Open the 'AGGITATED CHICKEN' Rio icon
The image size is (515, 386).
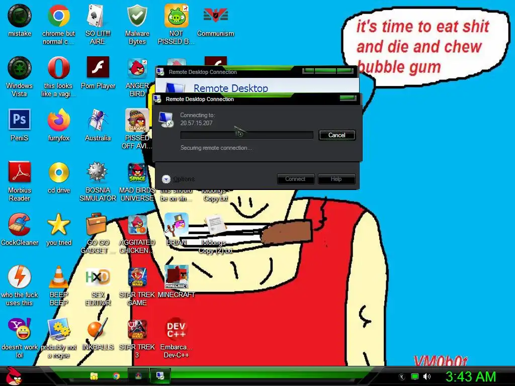(137, 233)
